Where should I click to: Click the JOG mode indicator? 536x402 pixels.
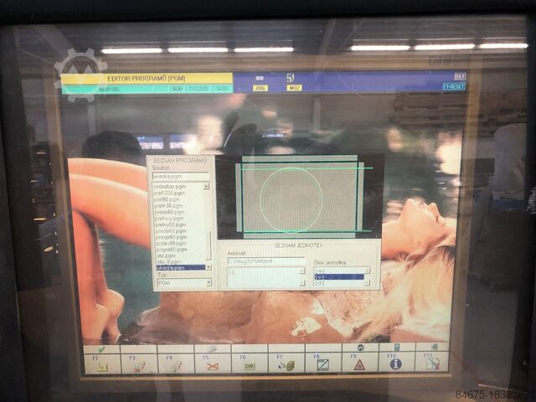click(260, 87)
